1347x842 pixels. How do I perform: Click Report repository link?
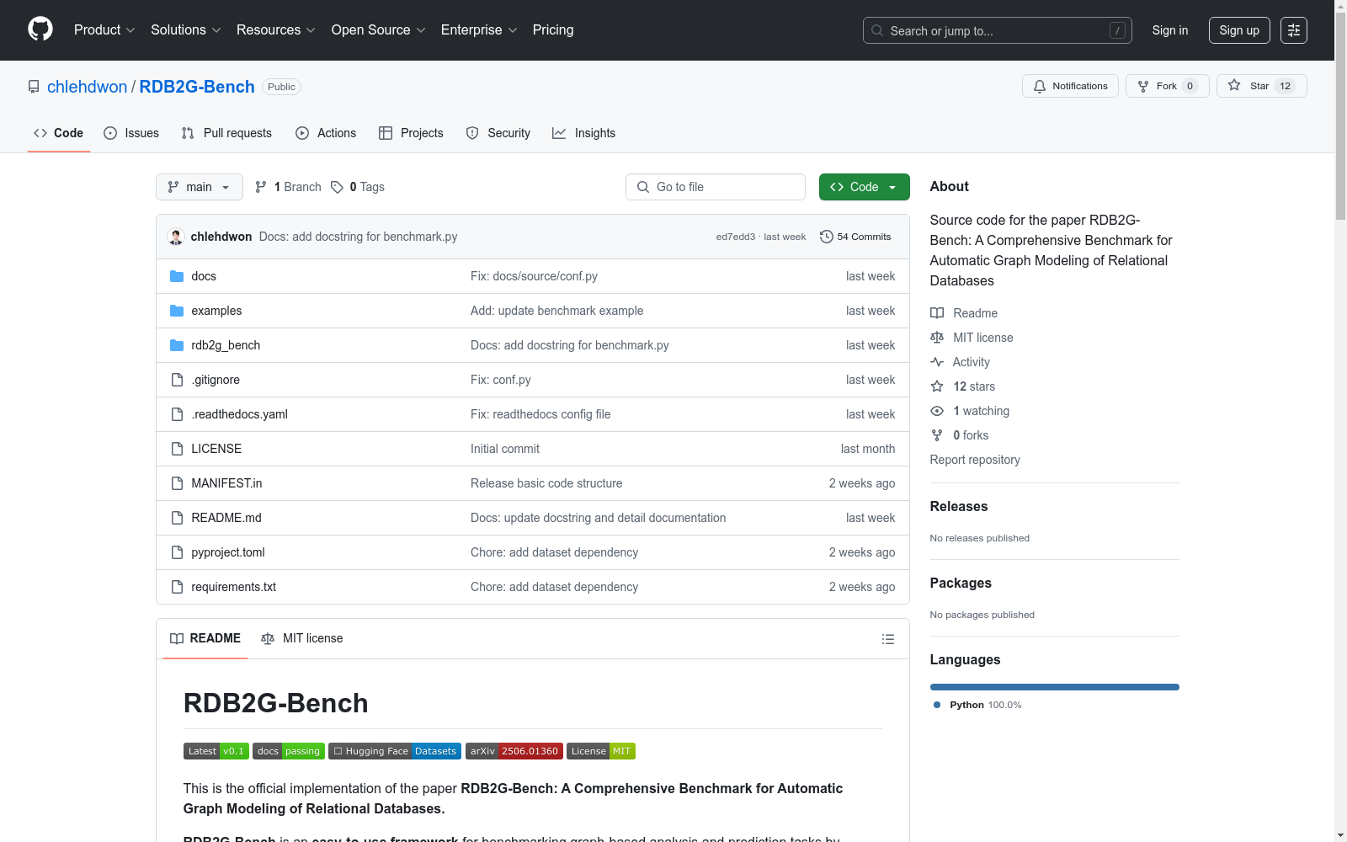[x=975, y=460]
